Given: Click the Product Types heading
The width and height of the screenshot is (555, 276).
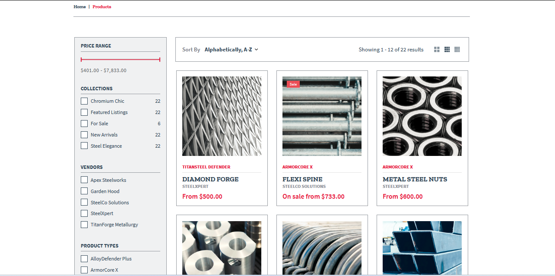Looking at the screenshot, I should 99,246.
